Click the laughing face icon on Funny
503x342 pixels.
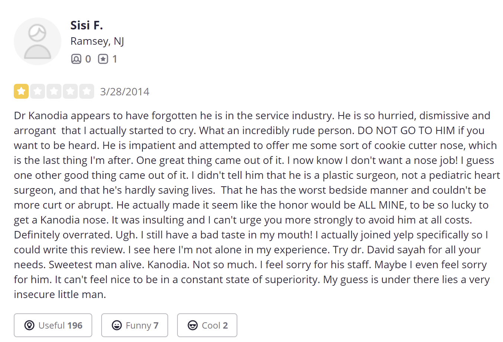[117, 325]
